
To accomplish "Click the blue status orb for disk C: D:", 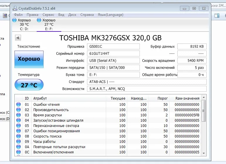I will 14,20.
